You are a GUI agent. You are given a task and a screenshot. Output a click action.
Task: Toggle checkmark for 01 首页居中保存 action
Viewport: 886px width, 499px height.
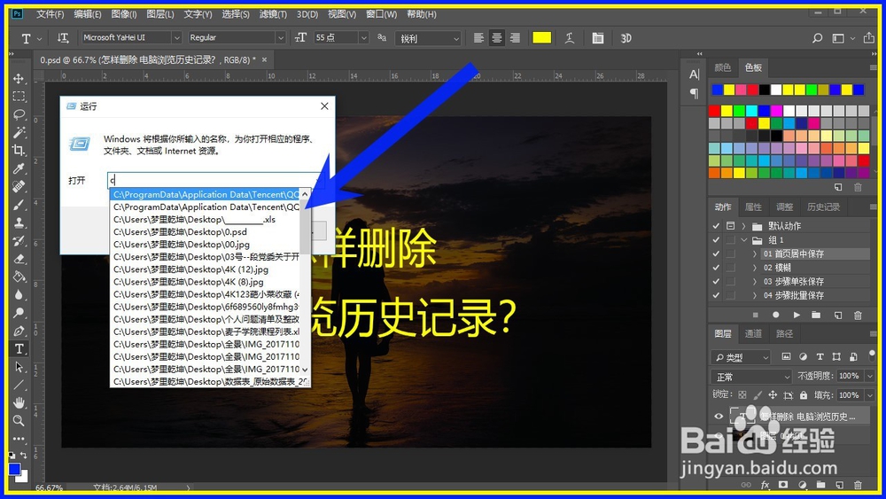tap(716, 253)
